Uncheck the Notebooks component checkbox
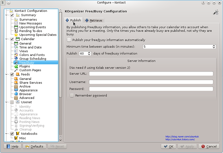Screen dimensions: 223x153 pos(12,134)
